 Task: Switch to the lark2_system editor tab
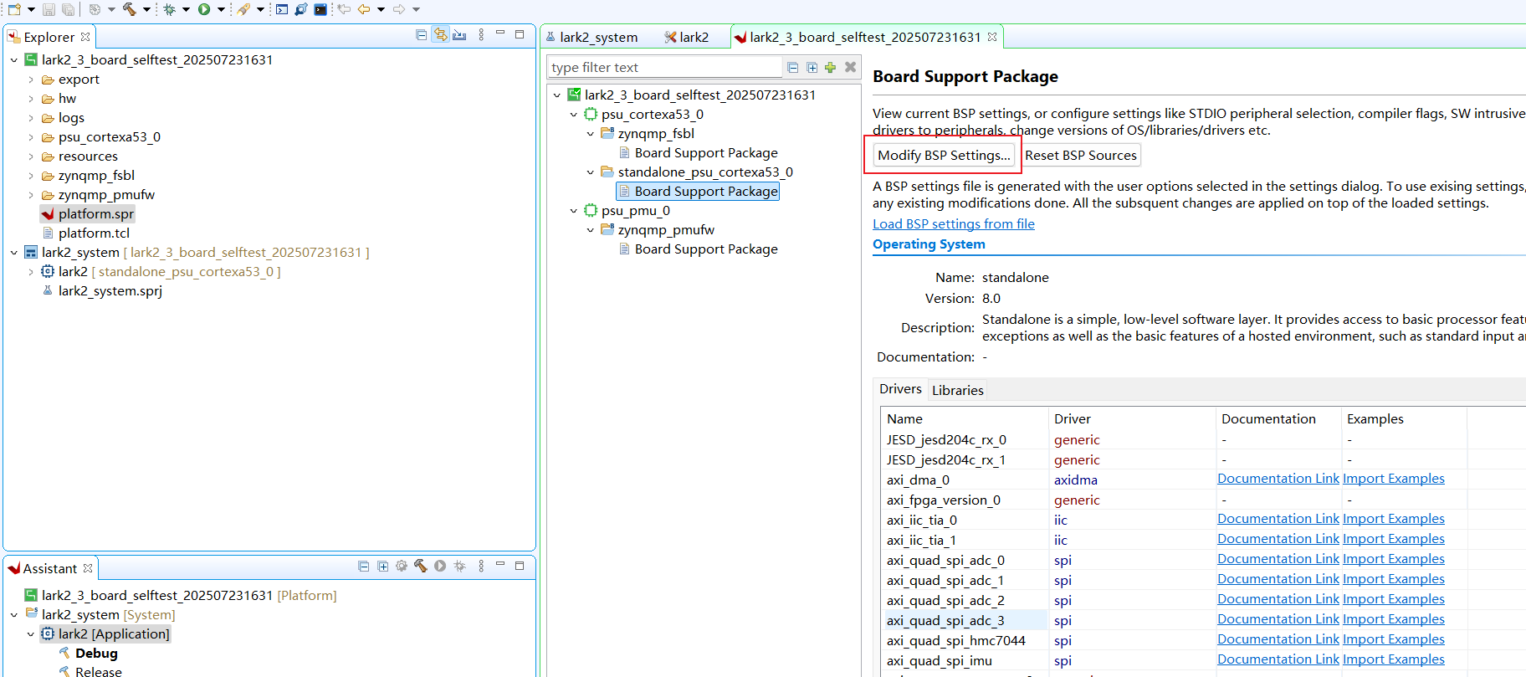[x=592, y=37]
